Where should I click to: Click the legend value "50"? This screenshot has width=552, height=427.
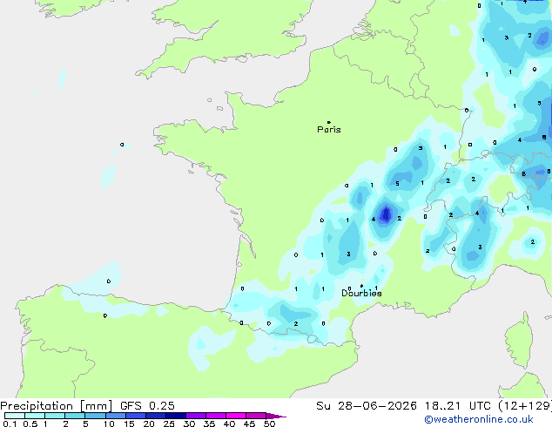[x=269, y=424]
